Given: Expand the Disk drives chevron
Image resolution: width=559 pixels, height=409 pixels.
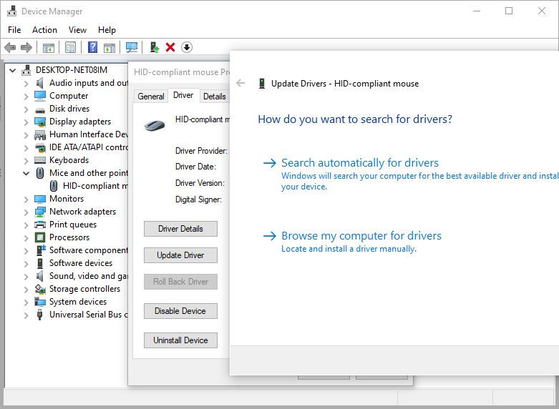Looking at the screenshot, I should [26, 109].
